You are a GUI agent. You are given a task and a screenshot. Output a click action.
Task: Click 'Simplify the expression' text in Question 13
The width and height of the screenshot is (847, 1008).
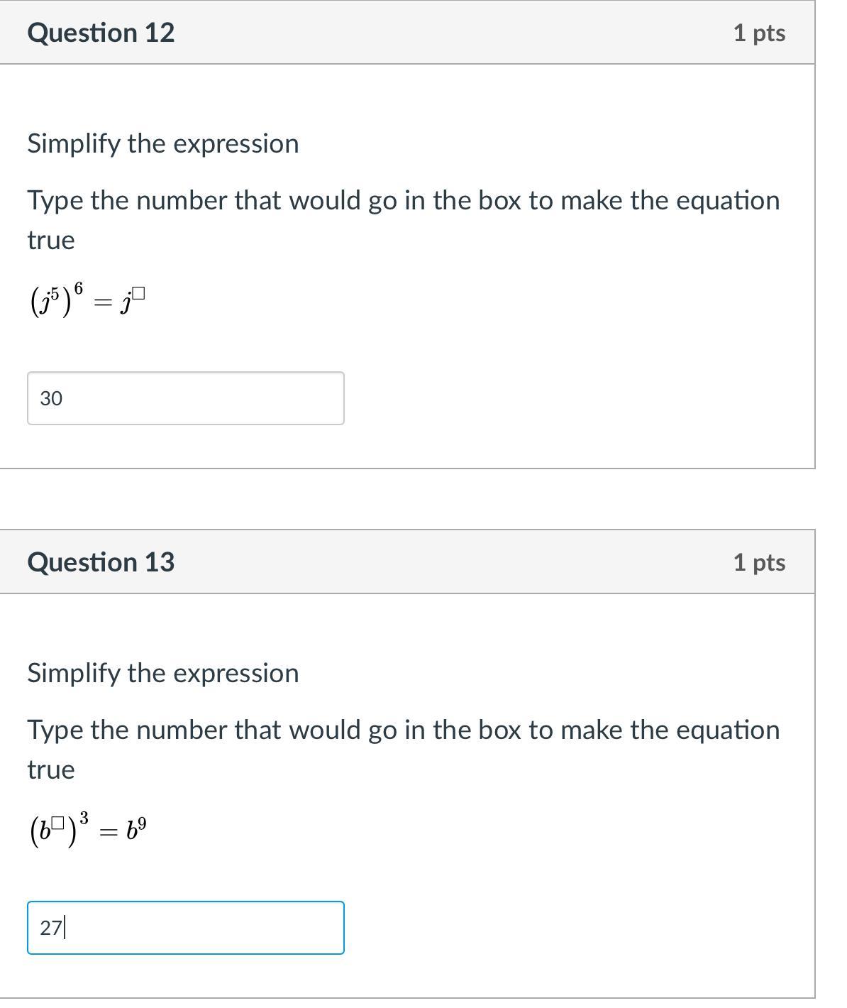pos(163,673)
